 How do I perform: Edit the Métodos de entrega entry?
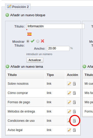click(69, 111)
